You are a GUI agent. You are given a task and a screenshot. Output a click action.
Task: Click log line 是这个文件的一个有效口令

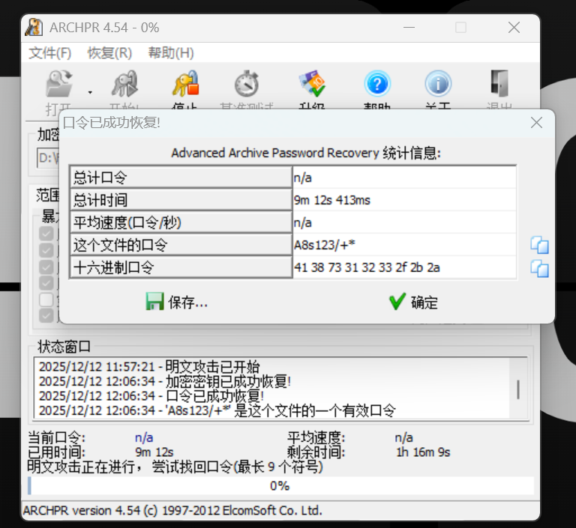(x=217, y=410)
